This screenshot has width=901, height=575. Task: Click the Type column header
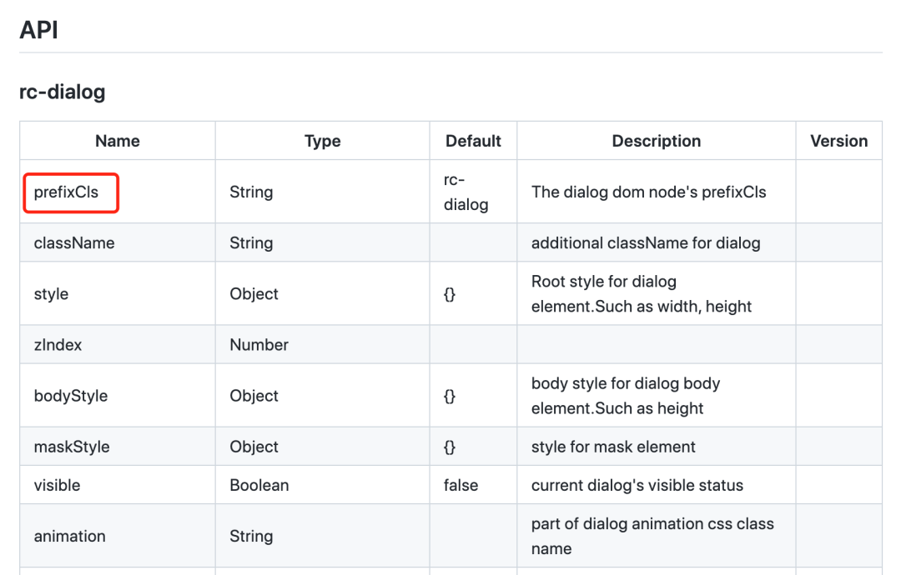pyautogui.click(x=323, y=141)
